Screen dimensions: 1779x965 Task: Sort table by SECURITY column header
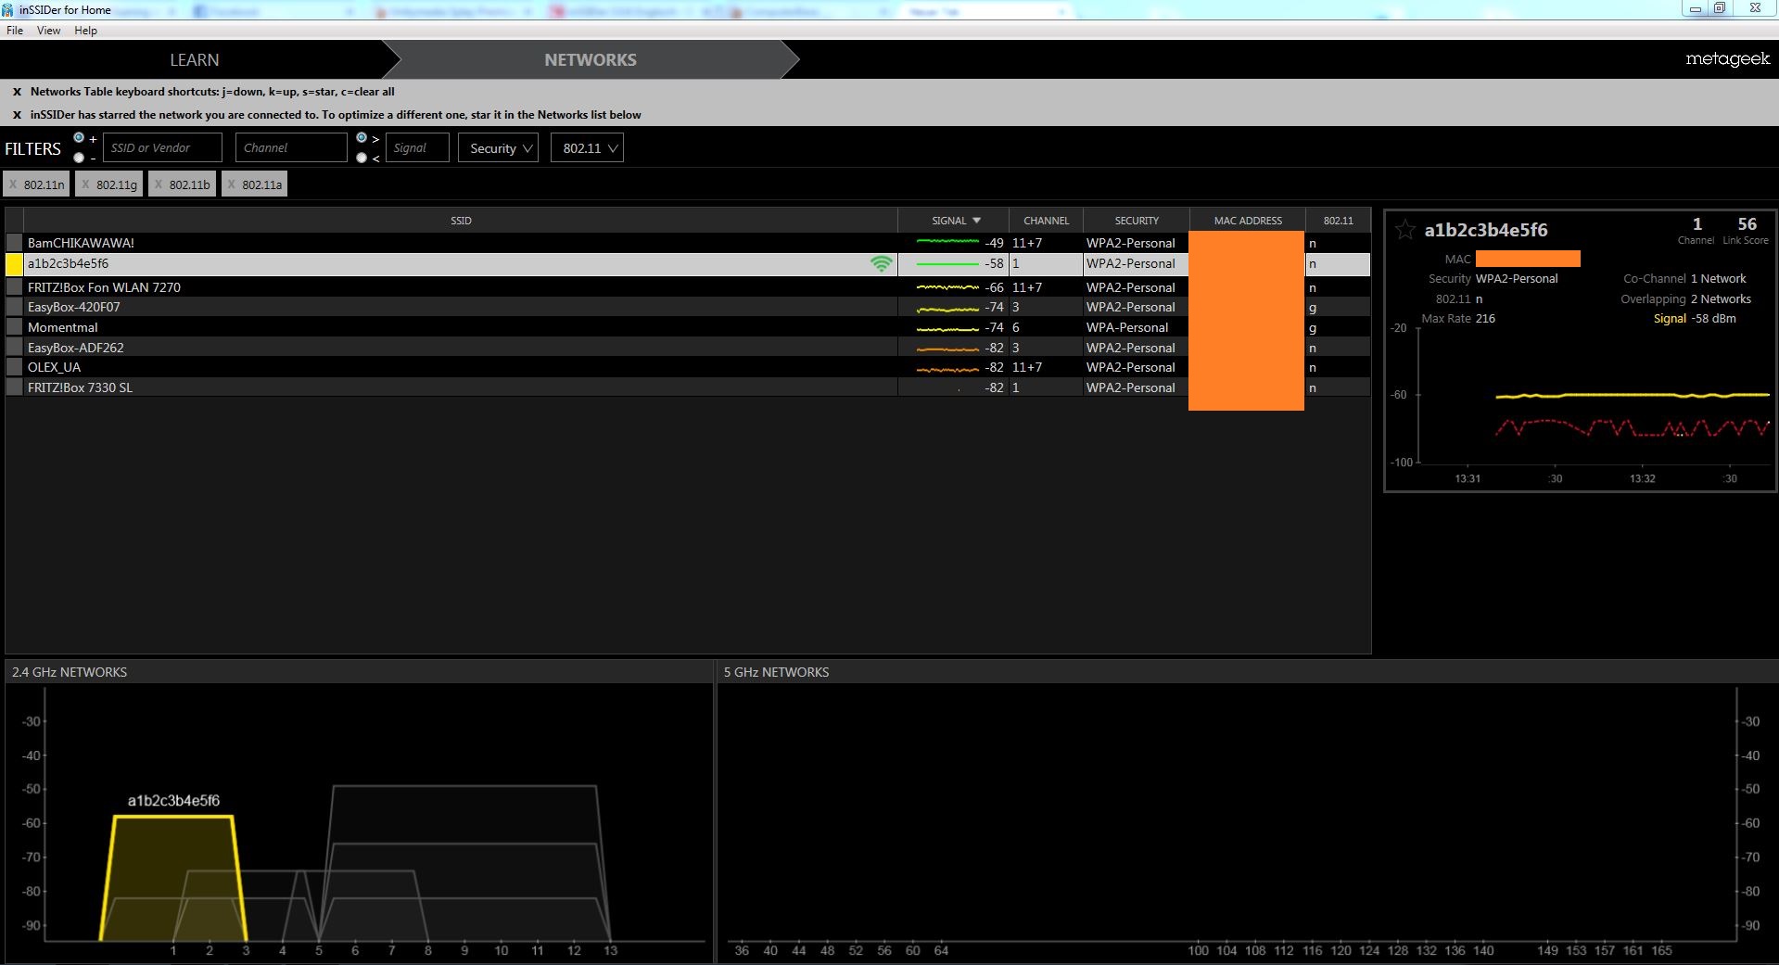point(1137,221)
